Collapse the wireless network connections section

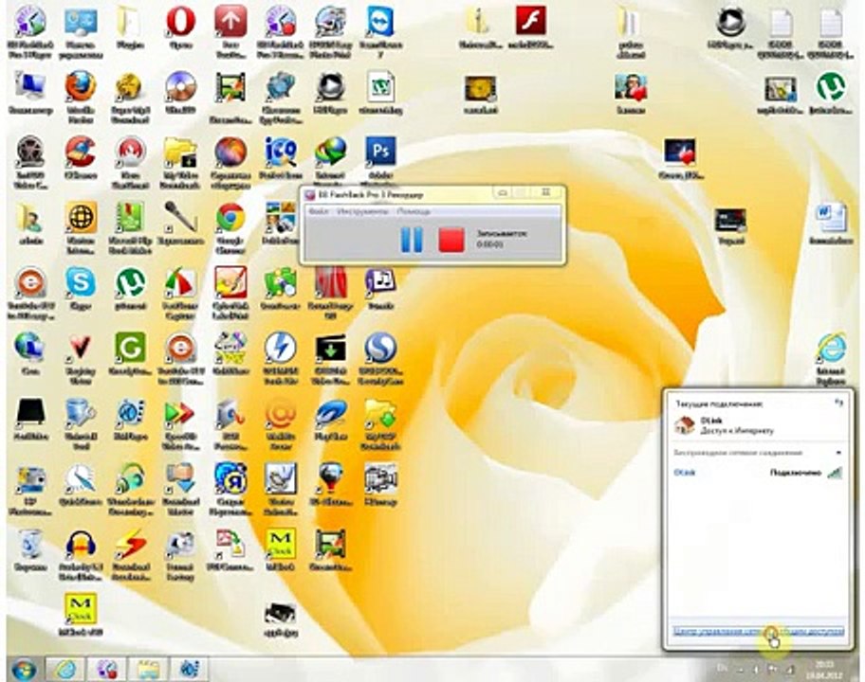(x=838, y=453)
